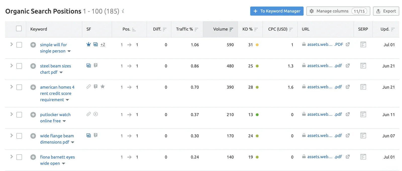Click plus icon beside steel beam sizes keyword
The height and width of the screenshot is (171, 402).
[33, 66]
